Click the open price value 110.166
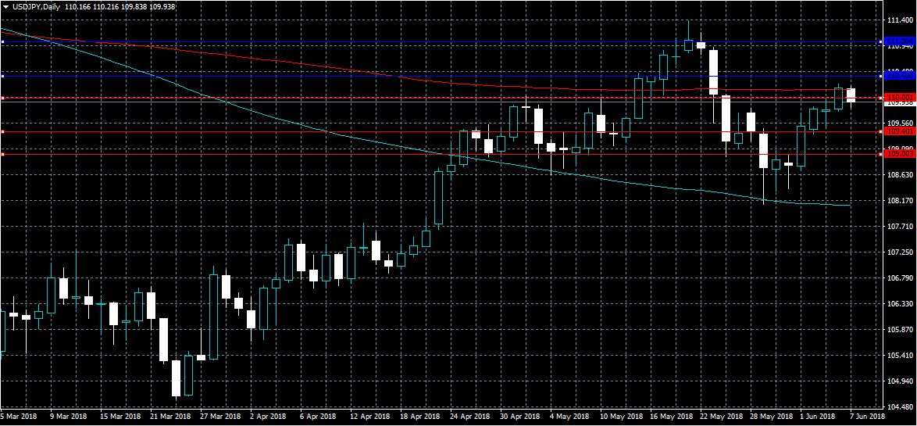 tap(77, 7)
